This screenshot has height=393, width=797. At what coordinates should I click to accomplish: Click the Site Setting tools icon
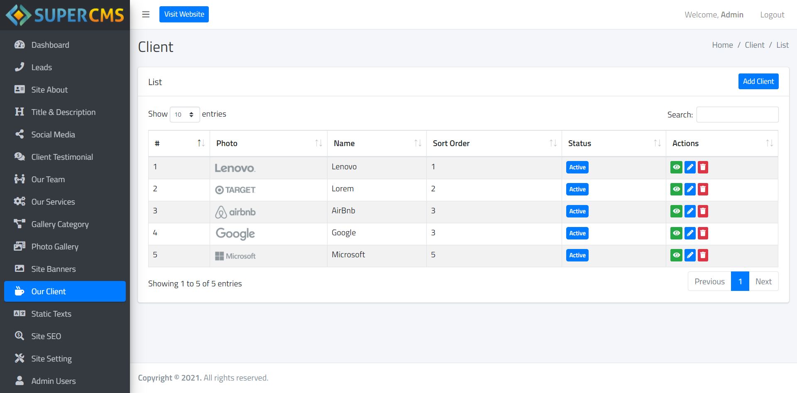pos(20,359)
